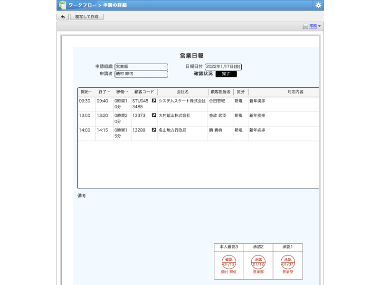Click the 01/12 approval stamp
The image size is (380, 285).
click(x=258, y=262)
